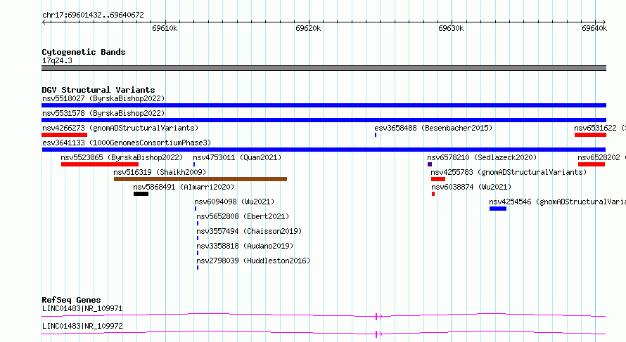Viewport: 626px width, 342px height.
Task: Select the red bar under nsv5523865
Action: coord(100,164)
